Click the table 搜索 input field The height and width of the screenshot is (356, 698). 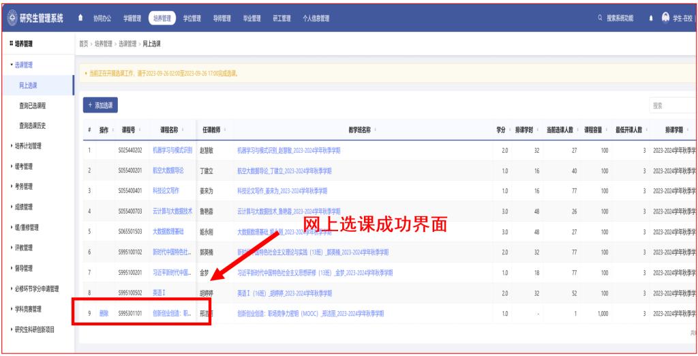(x=671, y=106)
